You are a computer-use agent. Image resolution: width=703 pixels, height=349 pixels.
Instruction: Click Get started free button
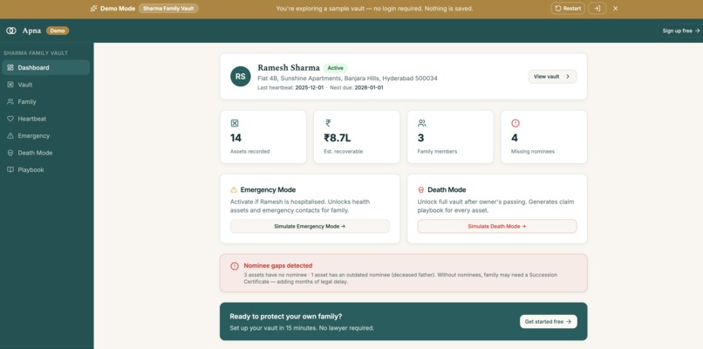(x=549, y=322)
